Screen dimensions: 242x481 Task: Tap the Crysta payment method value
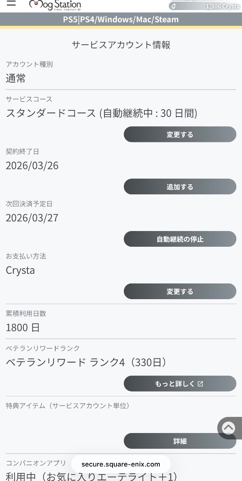(21, 270)
